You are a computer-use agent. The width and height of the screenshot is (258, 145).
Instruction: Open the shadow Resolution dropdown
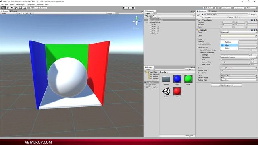point(239,57)
